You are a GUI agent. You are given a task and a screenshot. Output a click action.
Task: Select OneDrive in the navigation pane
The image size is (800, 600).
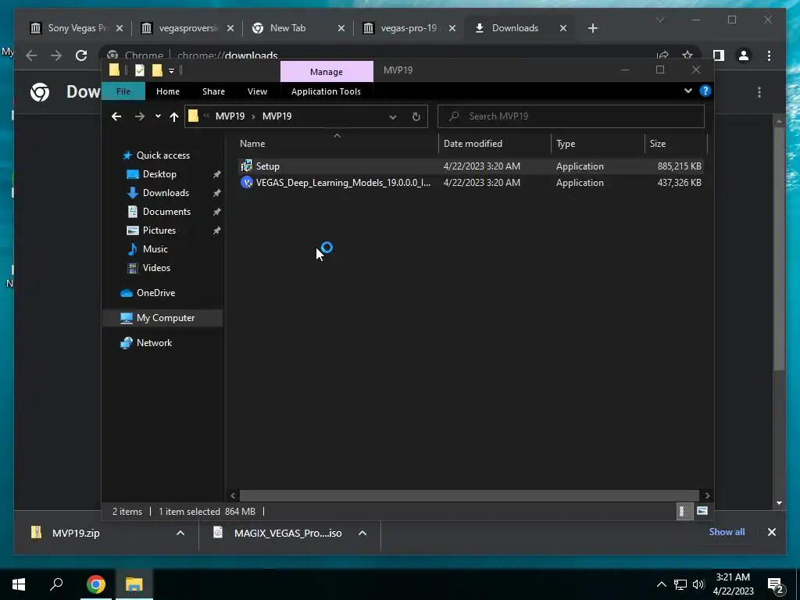click(x=155, y=293)
